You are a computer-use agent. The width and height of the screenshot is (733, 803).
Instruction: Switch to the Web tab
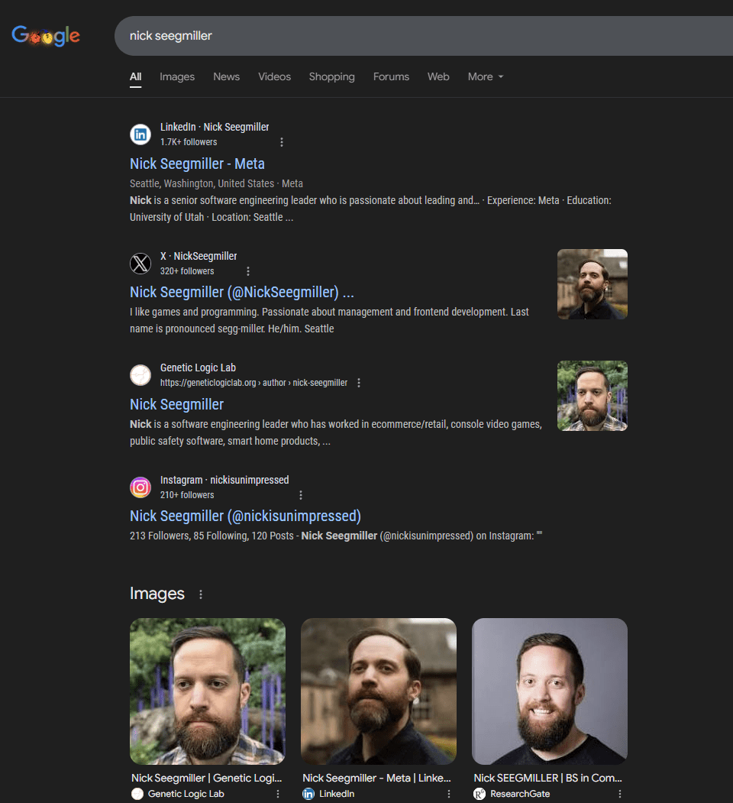click(x=438, y=77)
